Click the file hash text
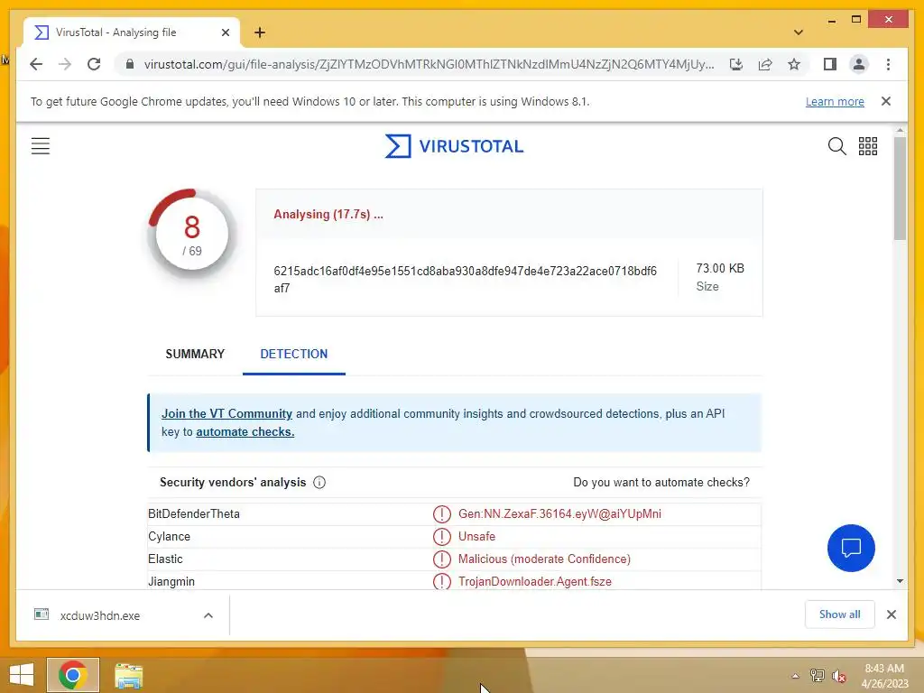 [465, 280]
